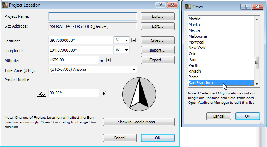Viewport: 267px width, 147px height.
Task: Open the Longitude E/W dropdown
Action: click(122, 50)
